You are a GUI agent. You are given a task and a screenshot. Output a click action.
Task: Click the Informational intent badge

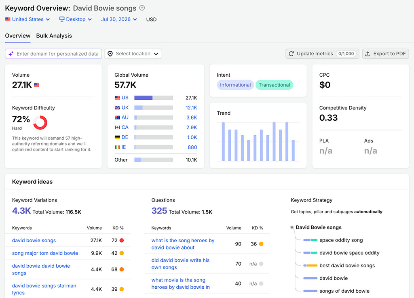click(x=235, y=85)
